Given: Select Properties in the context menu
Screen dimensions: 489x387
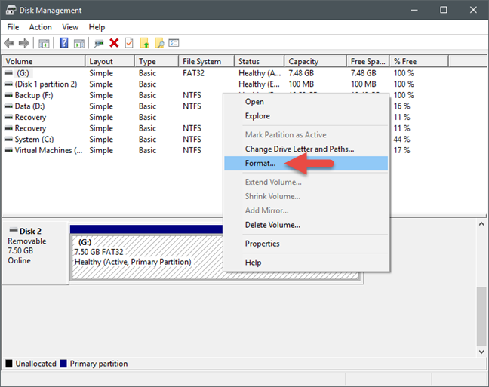Looking at the screenshot, I should coord(306,244).
